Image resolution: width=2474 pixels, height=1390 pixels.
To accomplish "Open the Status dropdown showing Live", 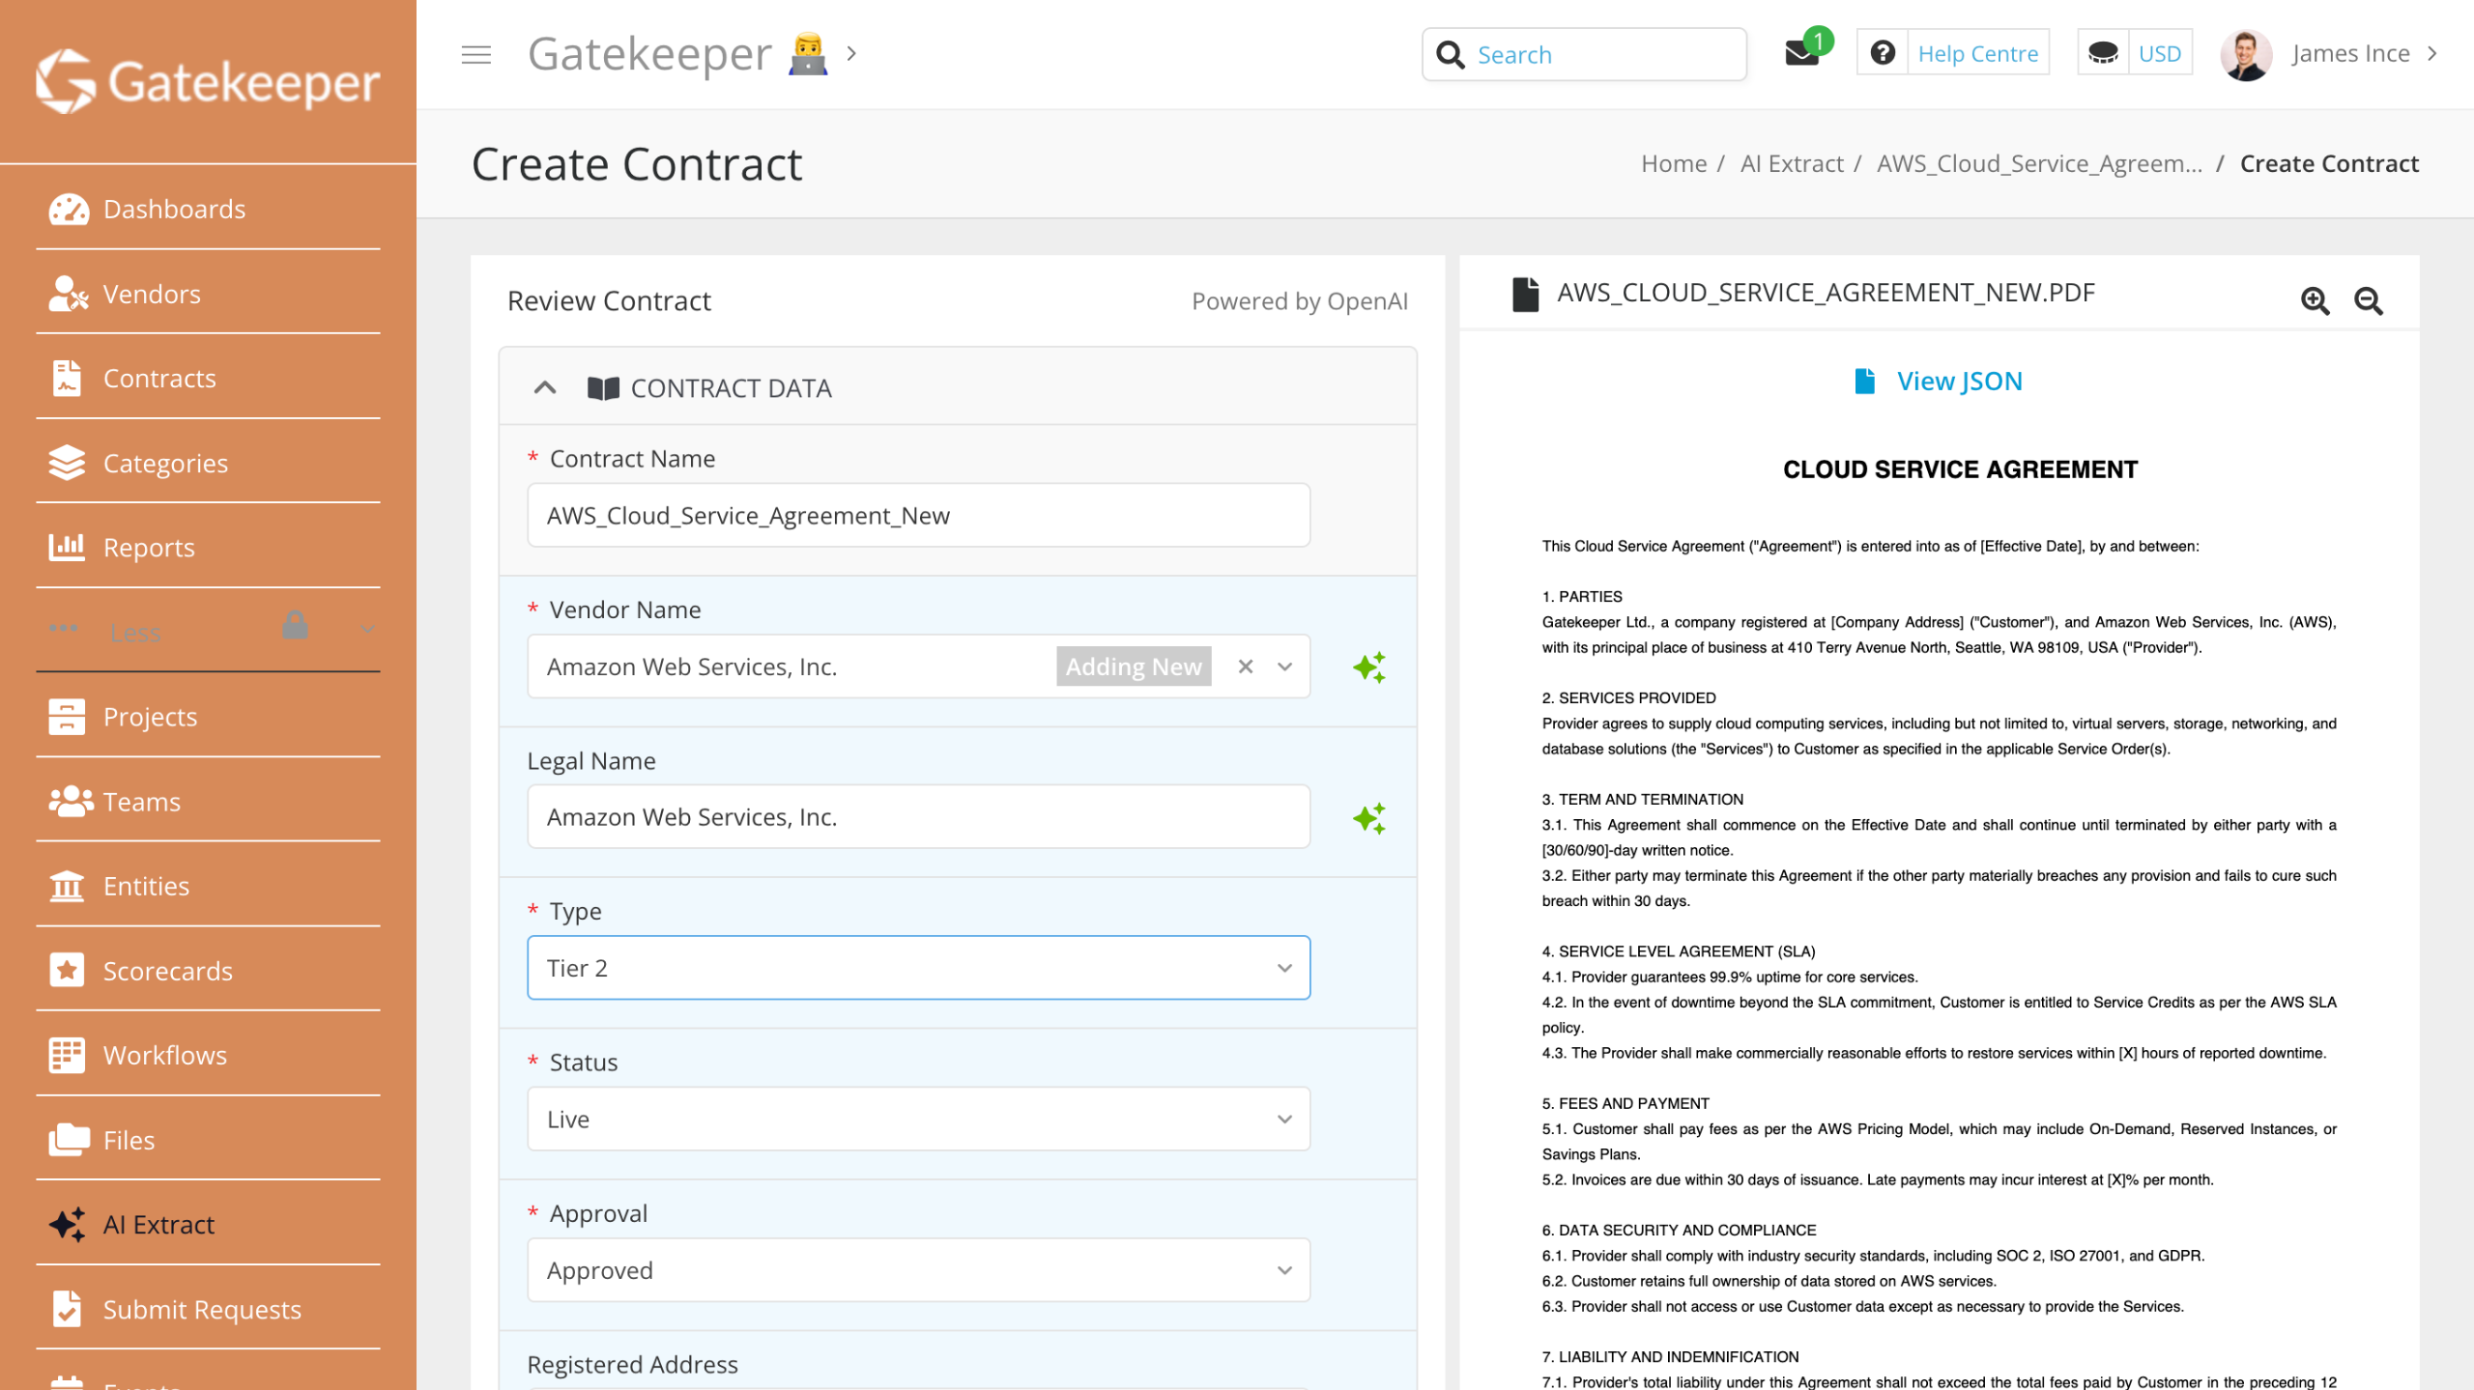I will click(918, 1119).
